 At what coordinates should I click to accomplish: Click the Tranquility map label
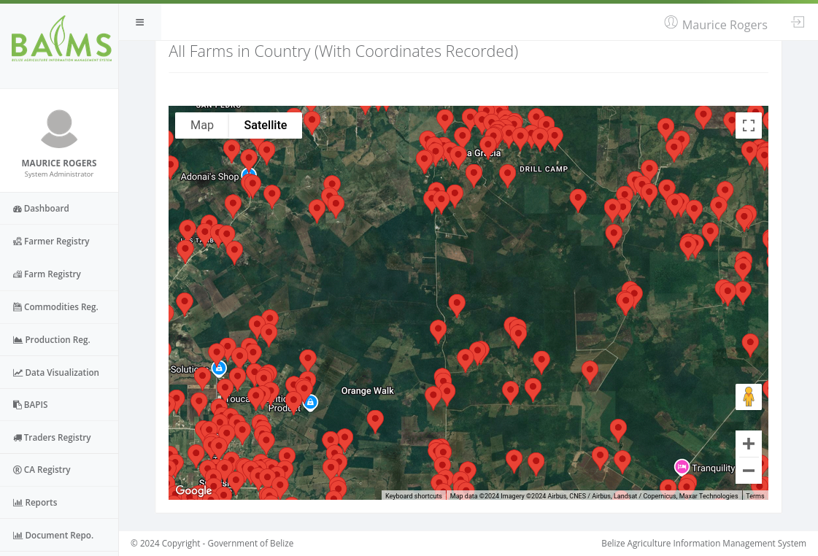(x=713, y=468)
